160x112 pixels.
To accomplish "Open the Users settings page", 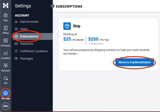I will pyautogui.click(x=24, y=29).
